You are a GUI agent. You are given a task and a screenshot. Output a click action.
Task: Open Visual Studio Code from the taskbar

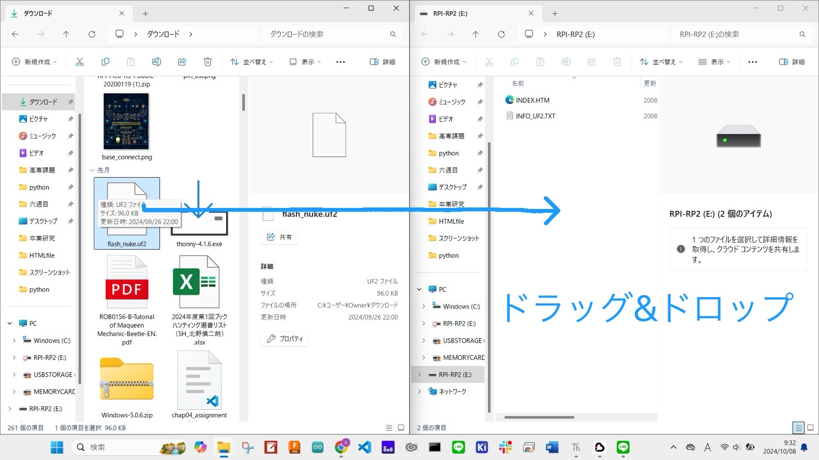pyautogui.click(x=365, y=447)
